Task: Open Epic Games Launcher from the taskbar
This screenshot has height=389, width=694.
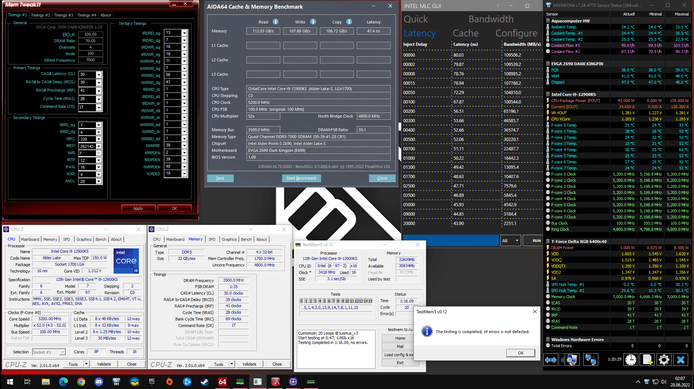Action: (x=151, y=381)
